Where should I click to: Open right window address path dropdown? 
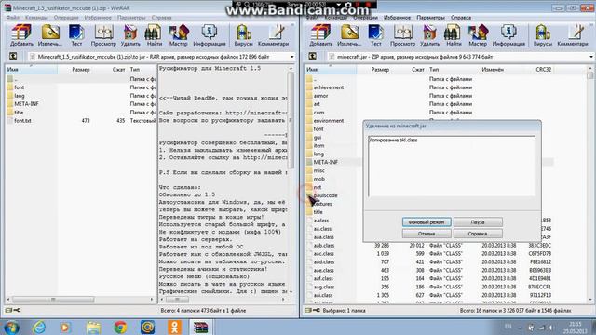tap(591, 57)
